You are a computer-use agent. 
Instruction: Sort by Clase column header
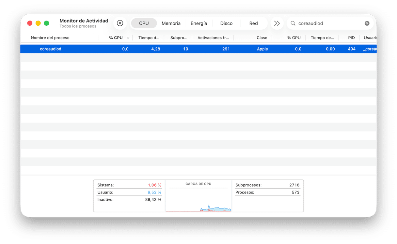click(262, 38)
